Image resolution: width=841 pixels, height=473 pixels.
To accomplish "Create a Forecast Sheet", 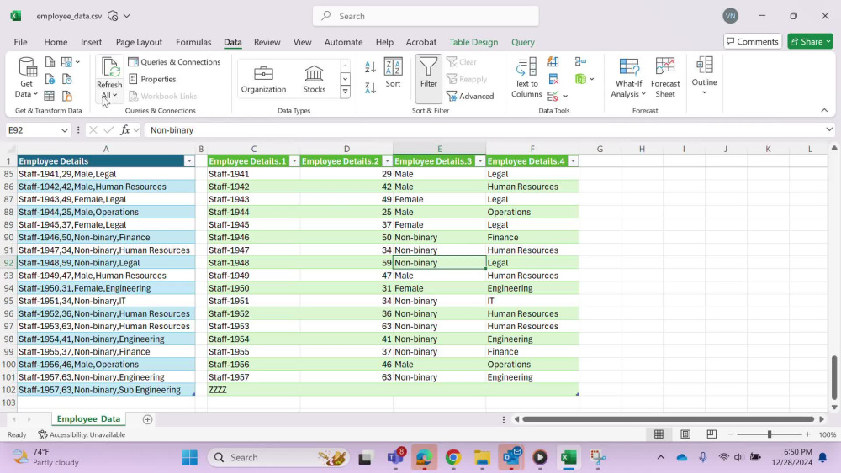I will point(665,78).
